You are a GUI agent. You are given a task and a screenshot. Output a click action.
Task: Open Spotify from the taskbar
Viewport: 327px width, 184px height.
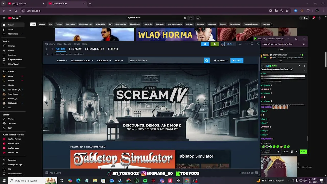tap(145, 181)
